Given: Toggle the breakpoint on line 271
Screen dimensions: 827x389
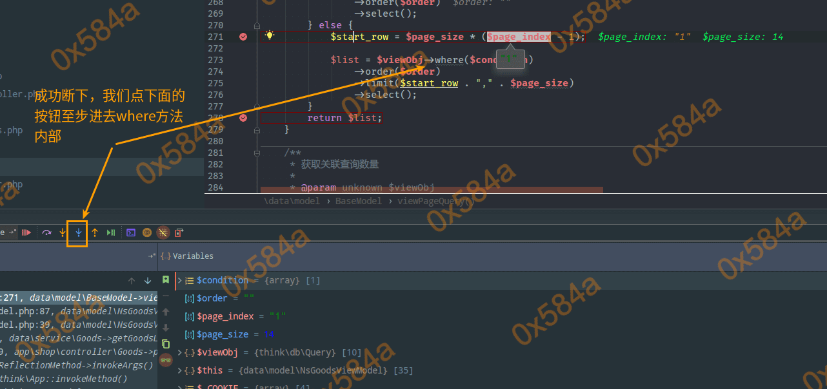Looking at the screenshot, I should [x=243, y=37].
